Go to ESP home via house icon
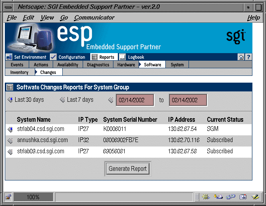Viewport: 266px width, 206px height. point(241,57)
